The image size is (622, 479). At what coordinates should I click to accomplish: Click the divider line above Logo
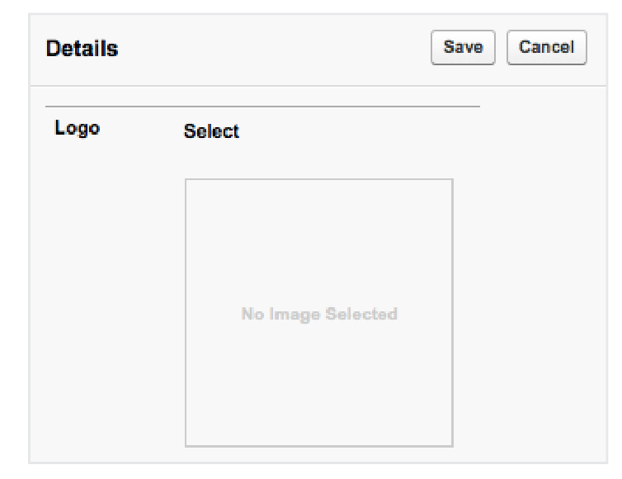[262, 107]
